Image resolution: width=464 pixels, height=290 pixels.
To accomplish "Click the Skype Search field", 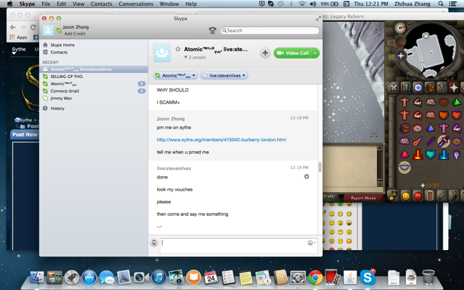I will coord(270,30).
